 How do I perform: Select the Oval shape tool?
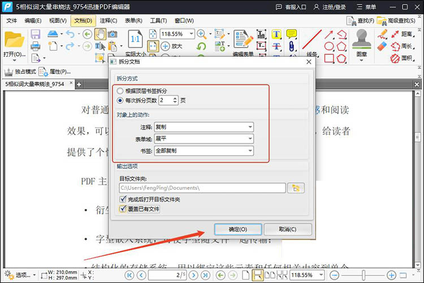coord(329,46)
